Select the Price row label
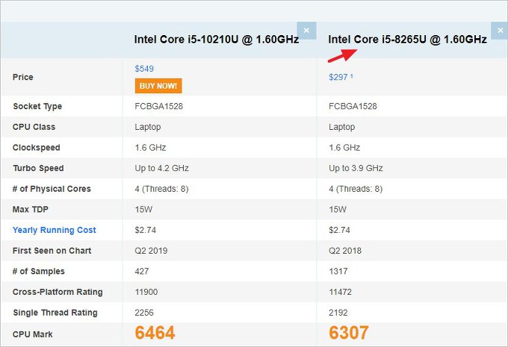508x347 pixels. (23, 77)
